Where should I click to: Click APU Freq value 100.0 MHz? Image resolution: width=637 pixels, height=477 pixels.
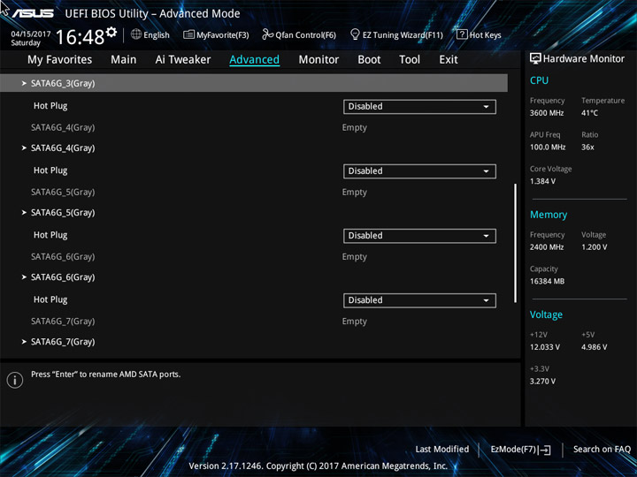coord(548,148)
